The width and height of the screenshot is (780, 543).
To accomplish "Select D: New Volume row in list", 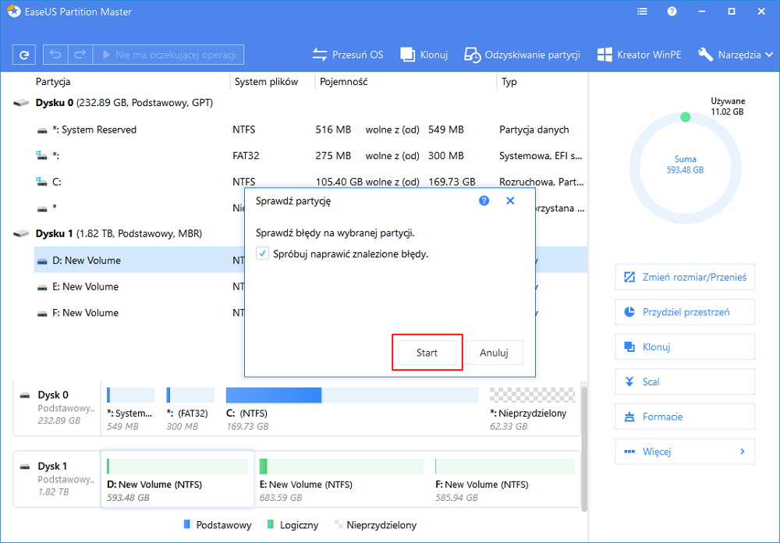I will click(x=140, y=261).
